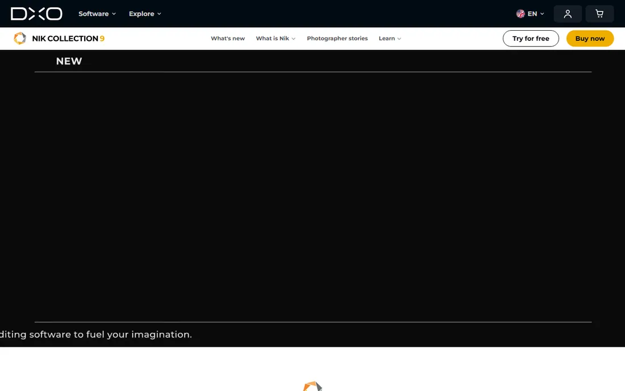Open Photographer stories
This screenshot has height=391, width=625.
click(337, 38)
